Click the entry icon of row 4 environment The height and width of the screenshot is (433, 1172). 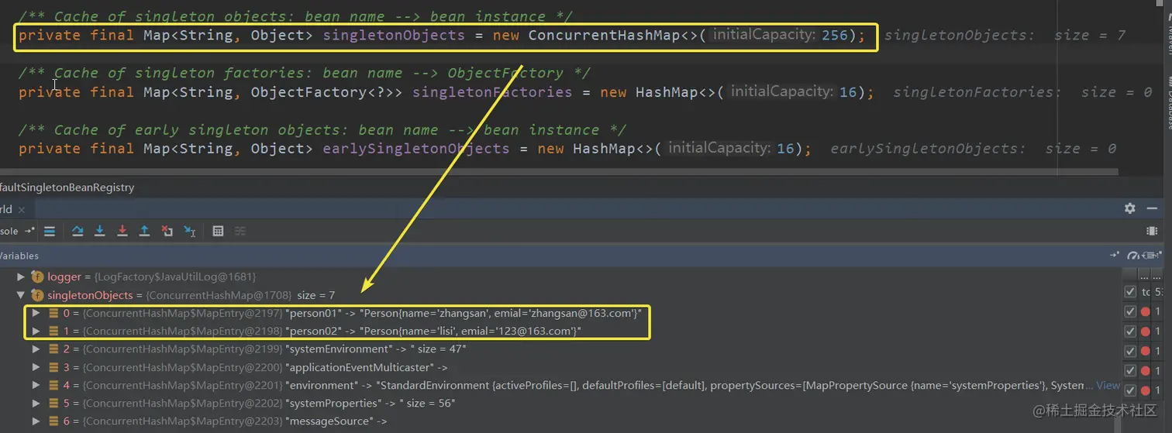click(53, 385)
